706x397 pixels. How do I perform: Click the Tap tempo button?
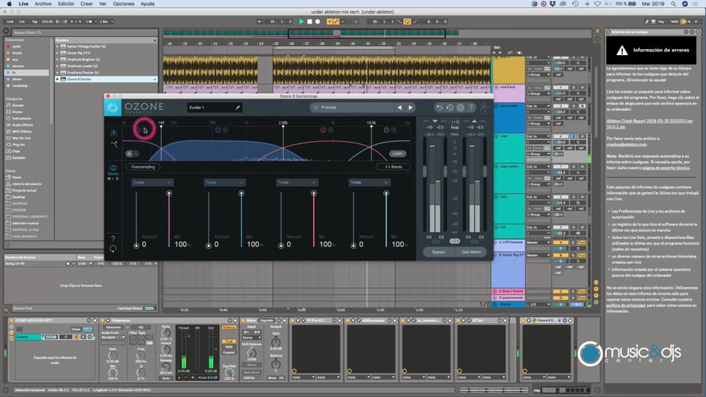(35, 21)
